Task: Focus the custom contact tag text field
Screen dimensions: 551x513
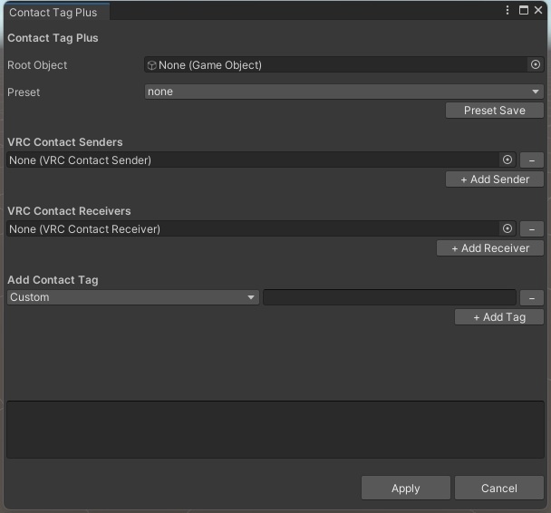Action: click(x=390, y=297)
